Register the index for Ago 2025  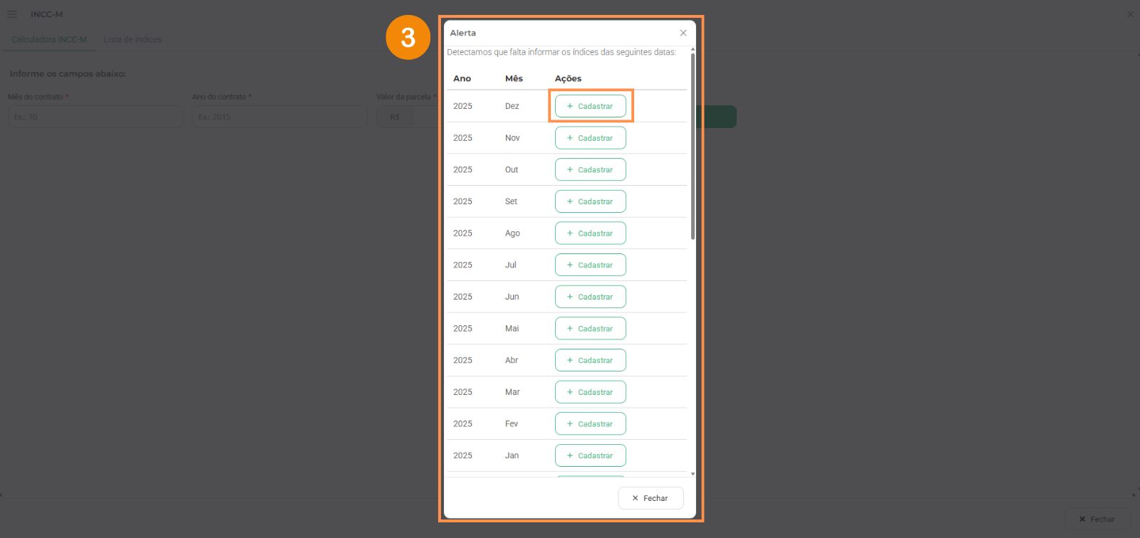click(x=590, y=233)
